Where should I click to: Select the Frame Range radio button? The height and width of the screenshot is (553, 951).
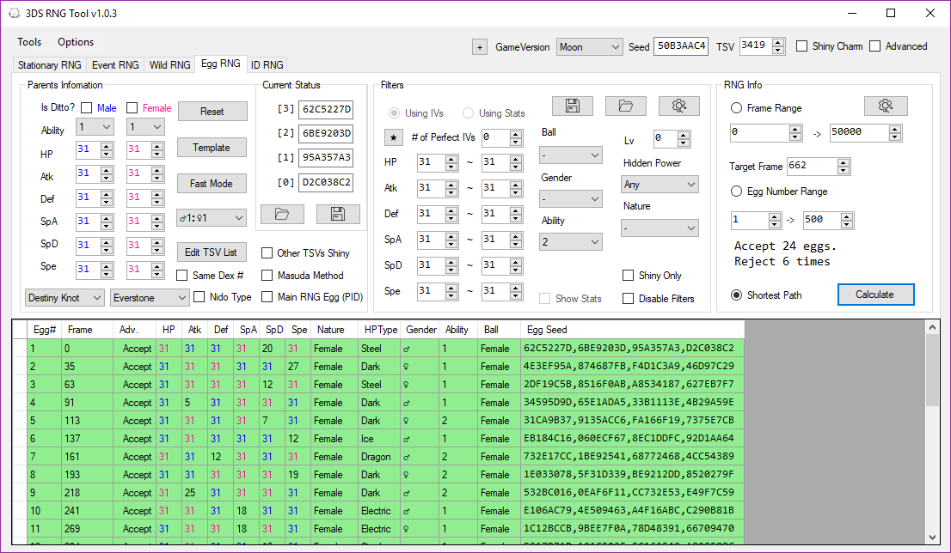(737, 108)
